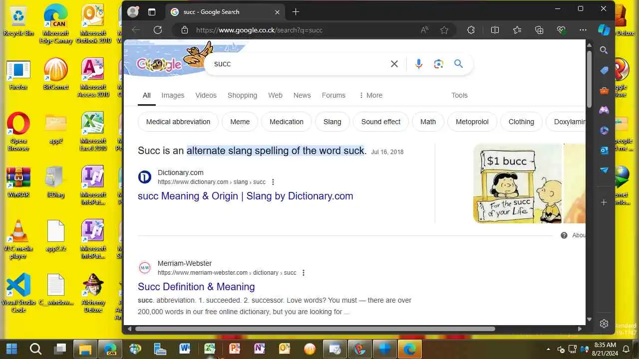Open the Edge sidebar Search icon
The height and width of the screenshot is (359, 639).
[604, 50]
